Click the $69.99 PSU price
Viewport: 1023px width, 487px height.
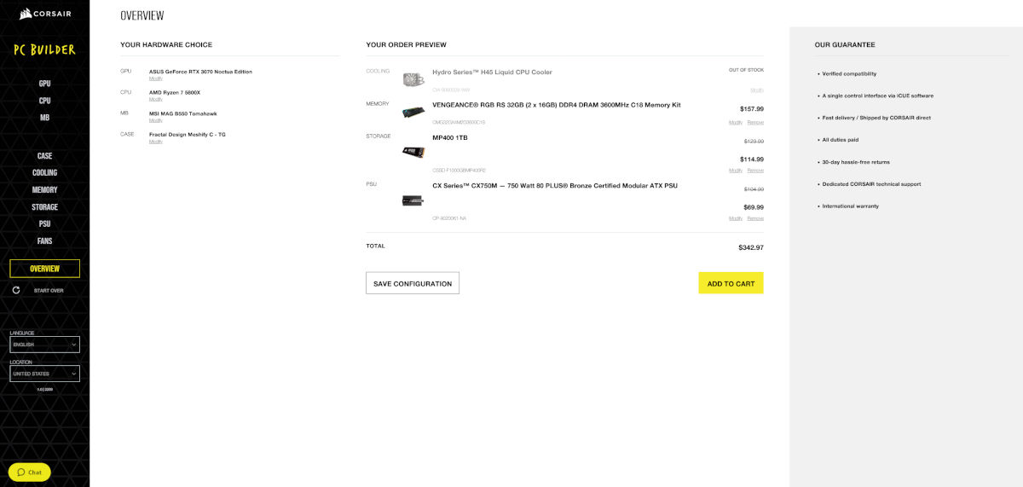(x=754, y=207)
